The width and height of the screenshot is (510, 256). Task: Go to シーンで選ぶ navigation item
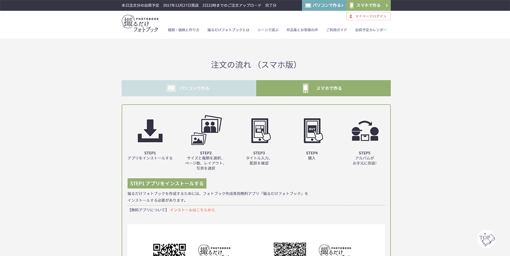(x=268, y=30)
